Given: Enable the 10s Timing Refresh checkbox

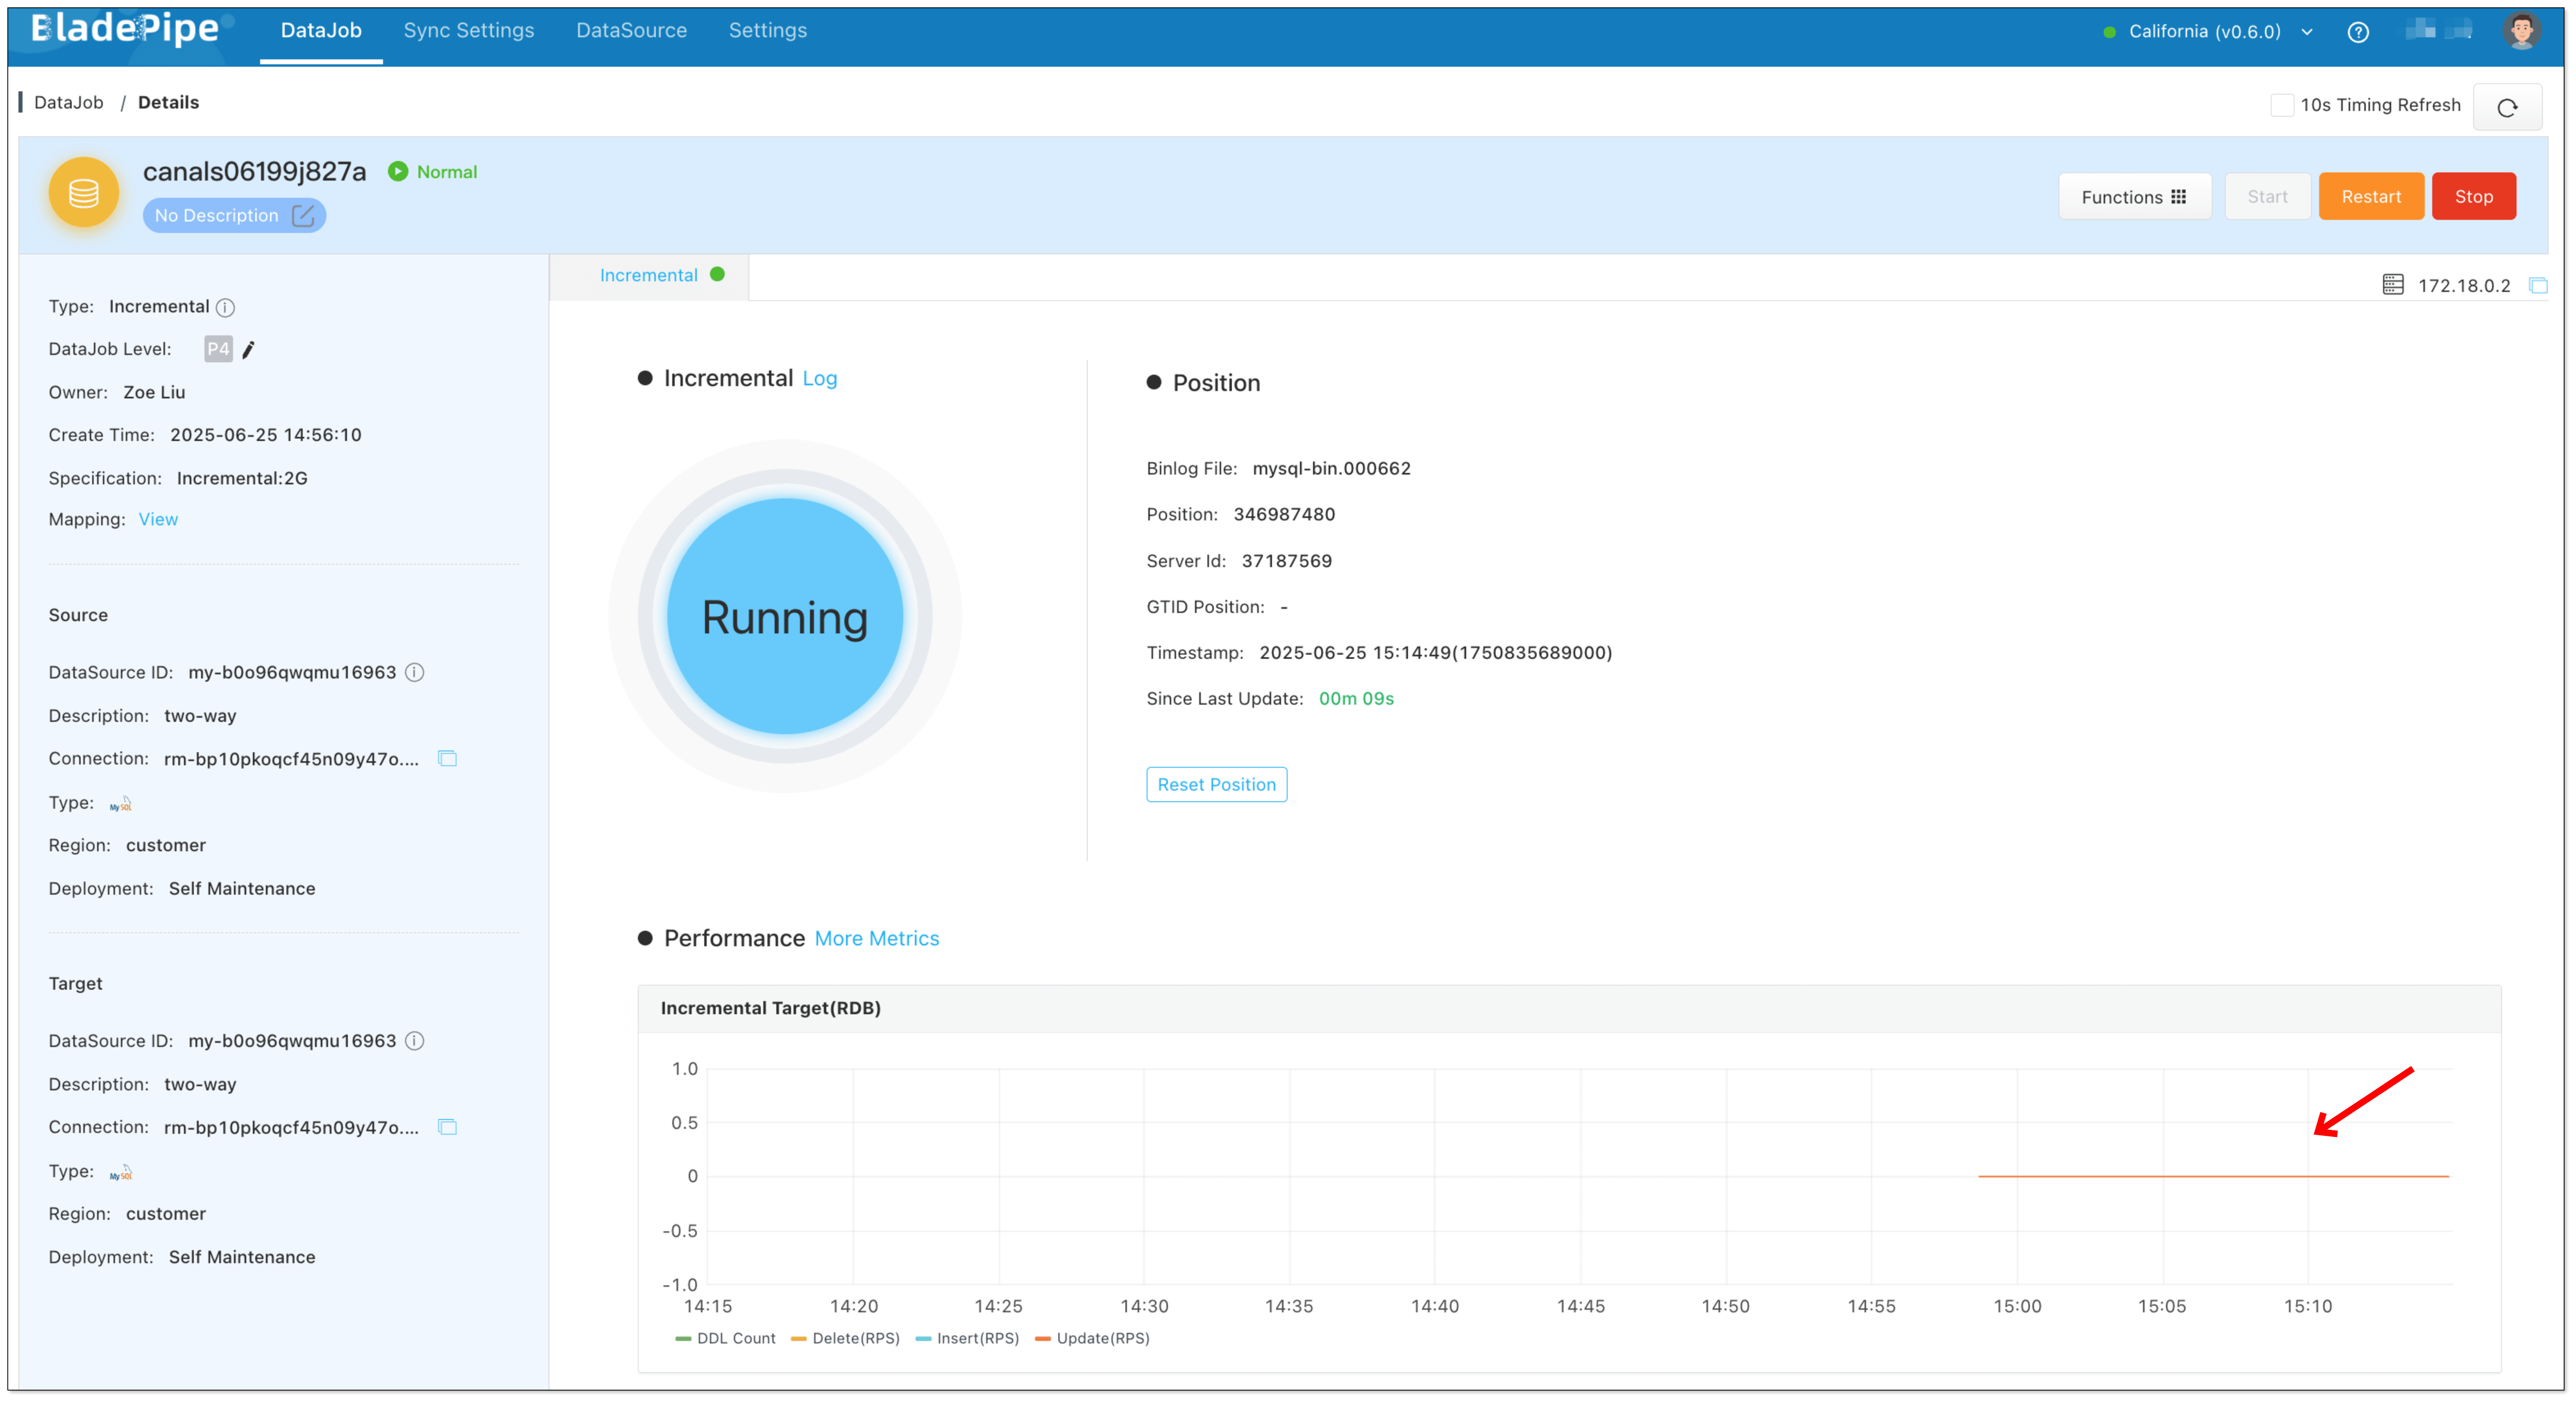Looking at the screenshot, I should (2281, 105).
